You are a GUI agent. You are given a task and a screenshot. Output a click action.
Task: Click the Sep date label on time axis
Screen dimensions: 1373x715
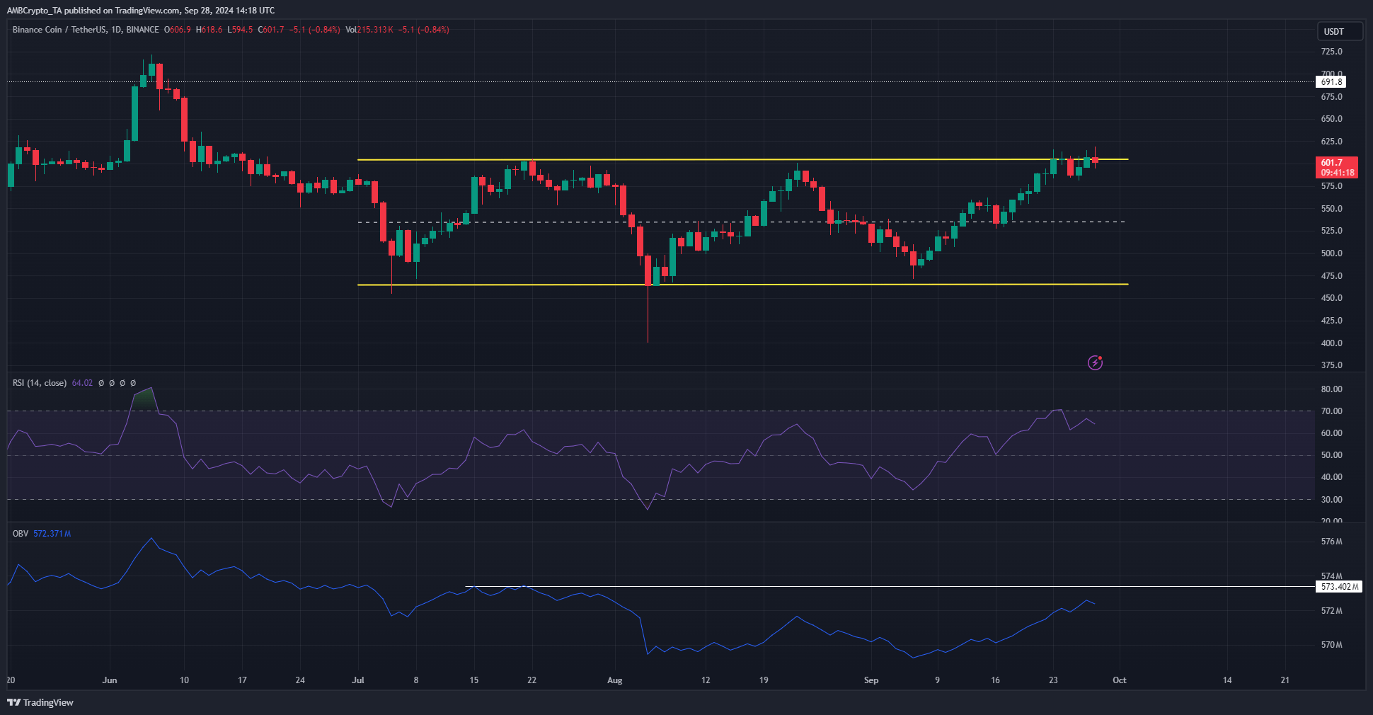(871, 680)
